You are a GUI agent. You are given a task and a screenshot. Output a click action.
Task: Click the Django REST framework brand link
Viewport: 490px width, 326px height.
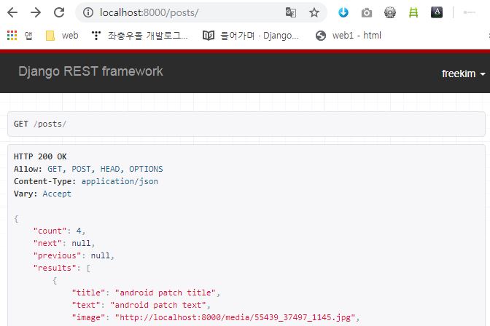[x=90, y=71]
